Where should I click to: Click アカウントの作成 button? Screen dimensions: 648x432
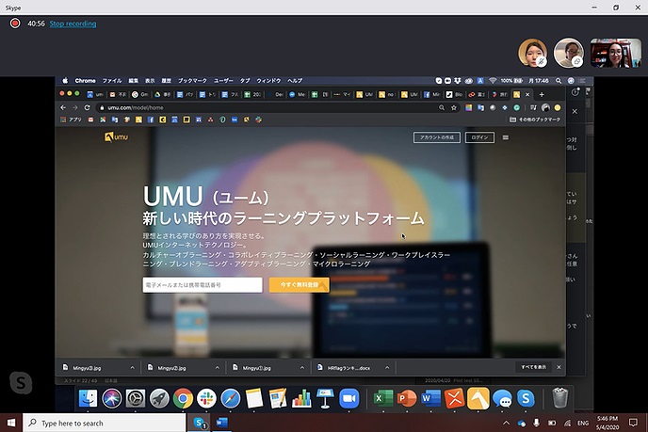[x=437, y=137]
